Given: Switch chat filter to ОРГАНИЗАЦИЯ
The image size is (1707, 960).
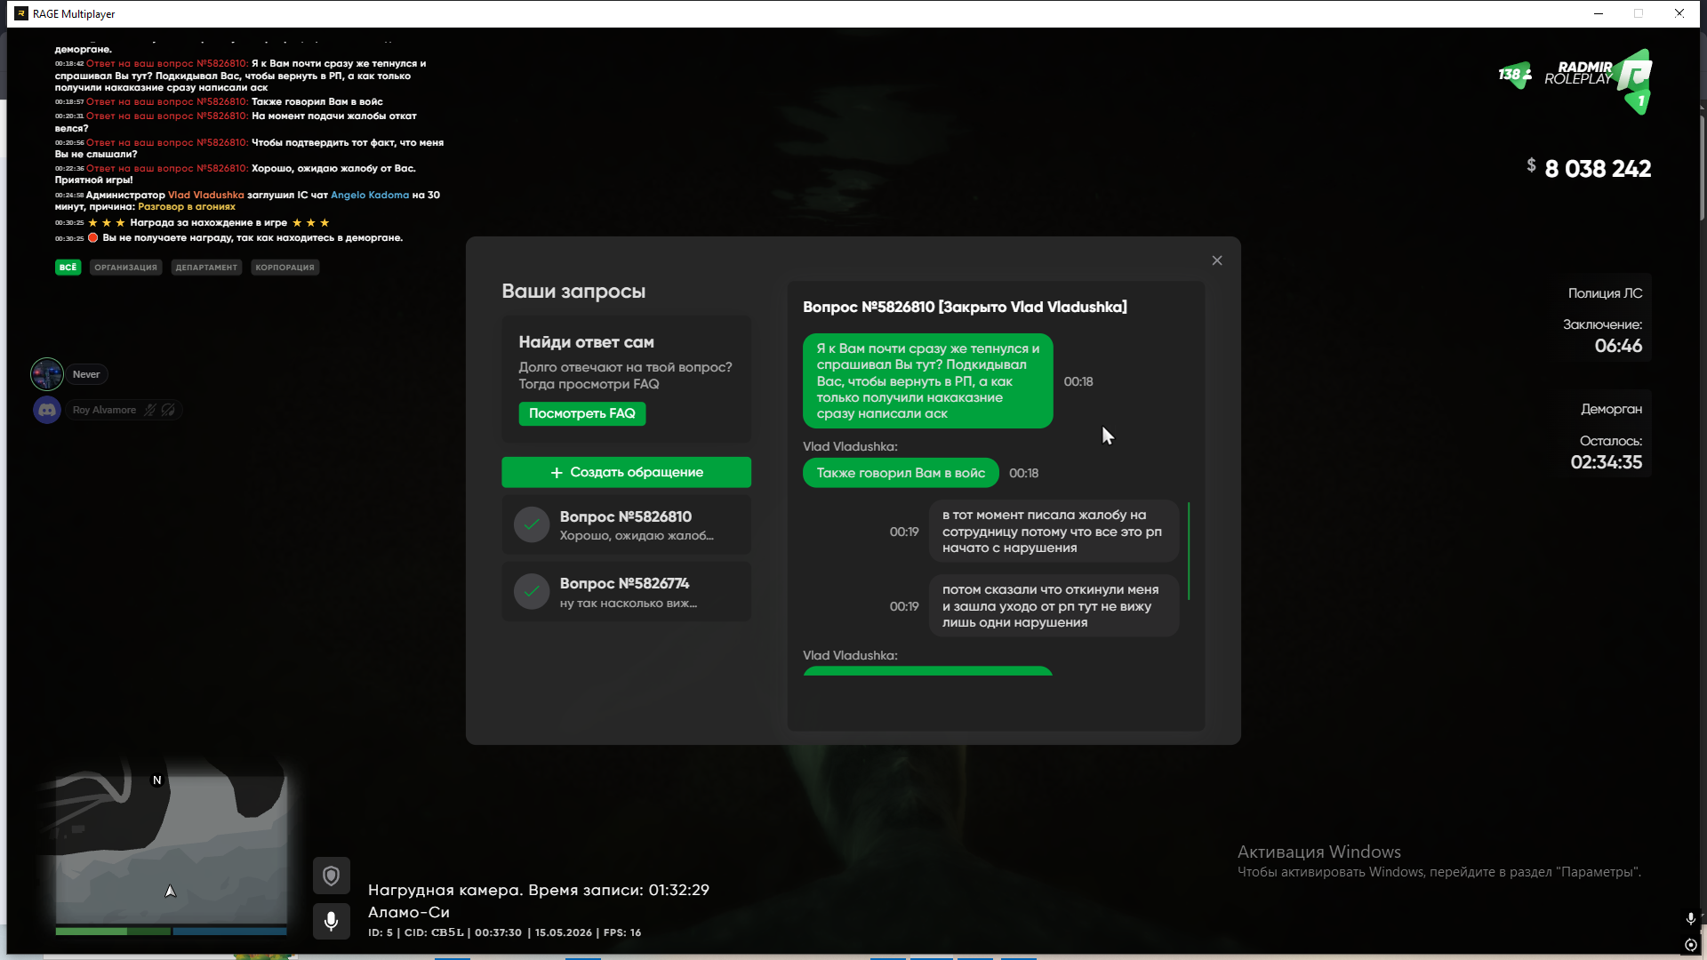Looking at the screenshot, I should pyautogui.click(x=125, y=268).
